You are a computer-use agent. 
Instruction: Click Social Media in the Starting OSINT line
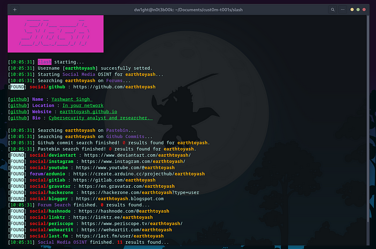[78, 74]
